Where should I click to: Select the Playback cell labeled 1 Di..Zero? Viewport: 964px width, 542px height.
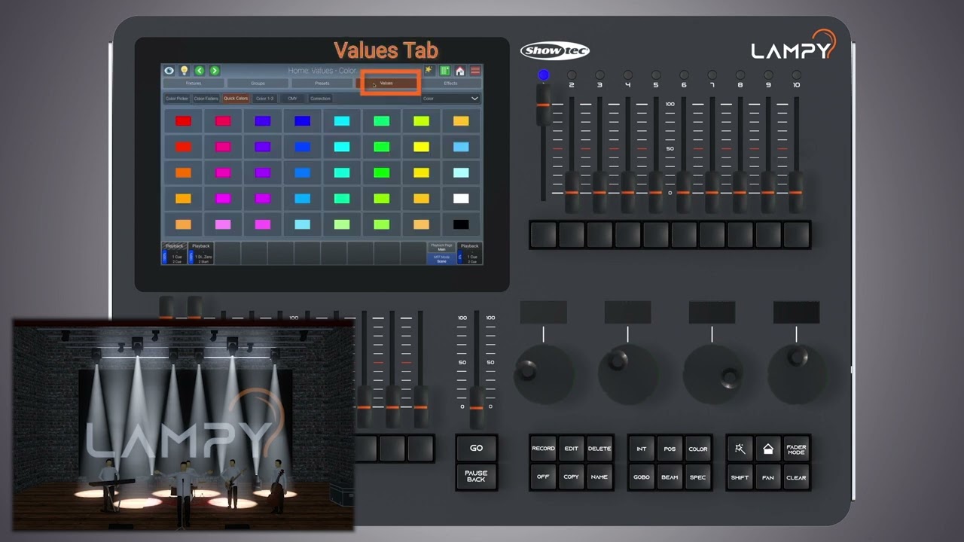pyautogui.click(x=201, y=254)
